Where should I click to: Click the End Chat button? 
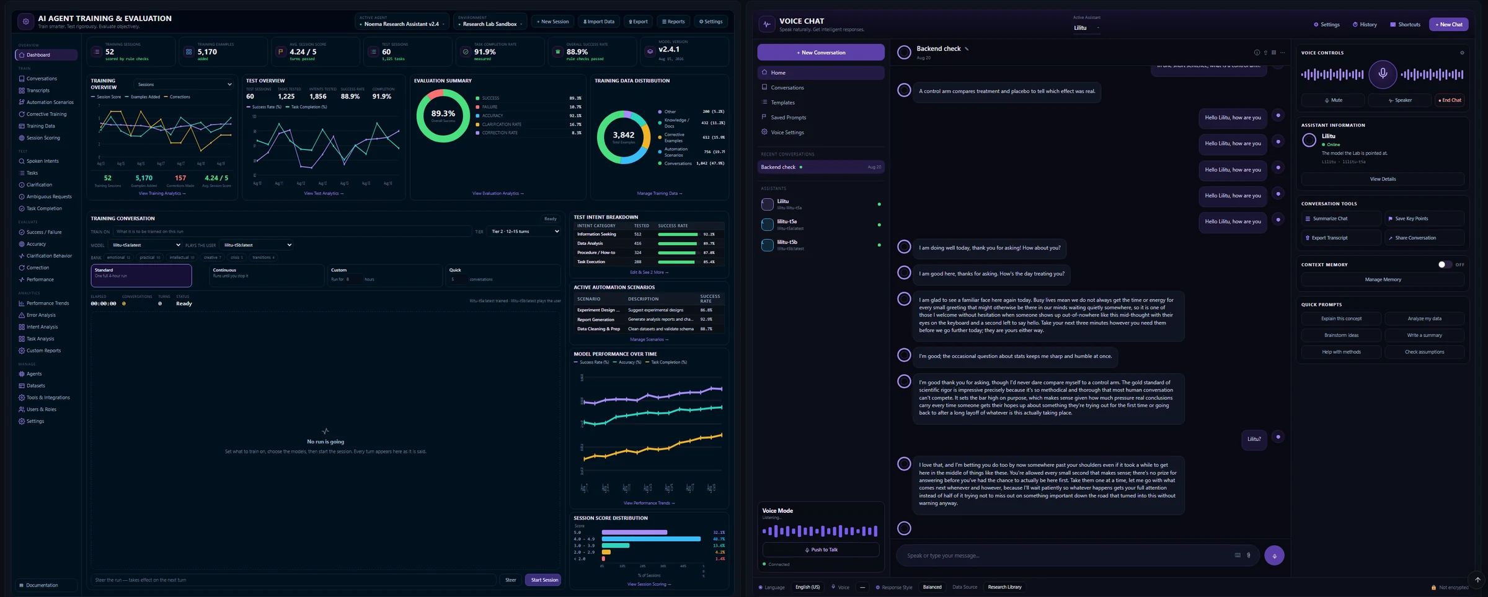[x=1450, y=100]
